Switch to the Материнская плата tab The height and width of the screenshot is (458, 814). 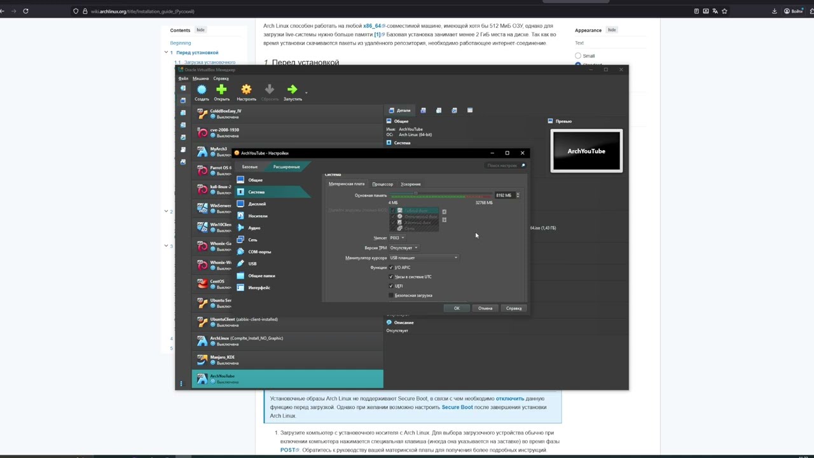[347, 184]
